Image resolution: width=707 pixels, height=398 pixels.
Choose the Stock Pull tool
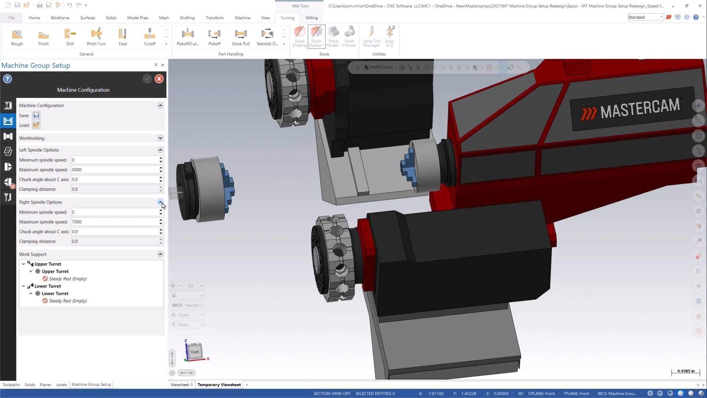click(x=241, y=37)
